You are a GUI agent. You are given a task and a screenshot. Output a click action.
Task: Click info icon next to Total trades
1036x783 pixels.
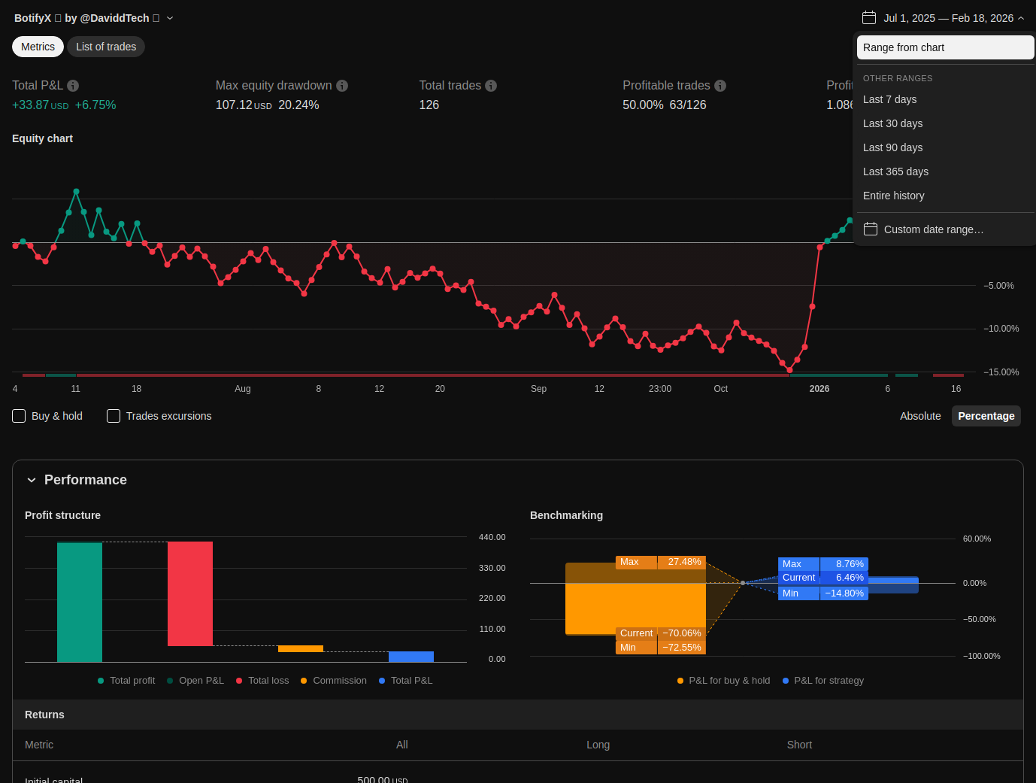[491, 86]
